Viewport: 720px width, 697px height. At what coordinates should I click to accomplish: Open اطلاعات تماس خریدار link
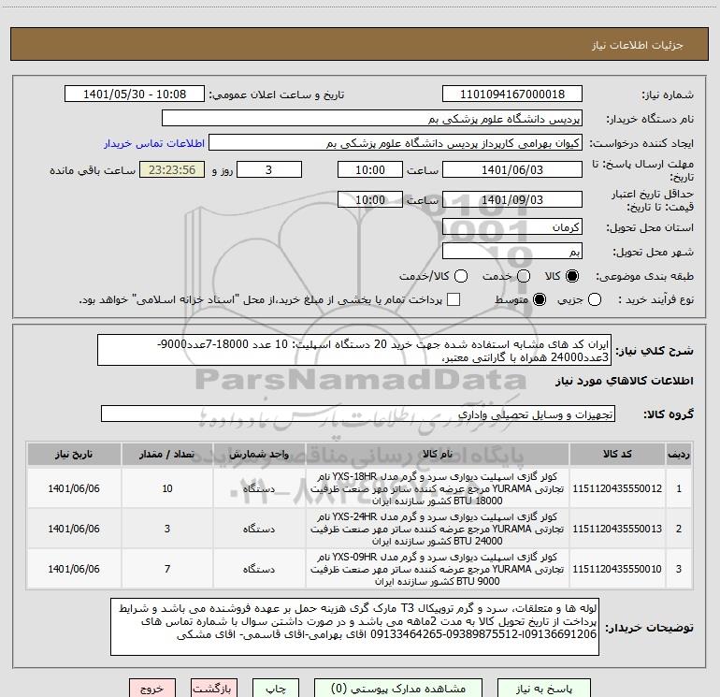(x=154, y=143)
